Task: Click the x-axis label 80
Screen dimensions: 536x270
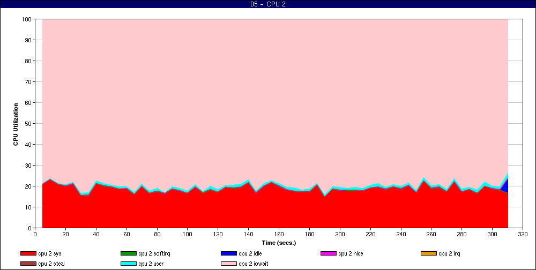Action: tap(157, 234)
